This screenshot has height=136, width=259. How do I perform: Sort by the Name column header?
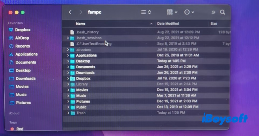point(81,24)
